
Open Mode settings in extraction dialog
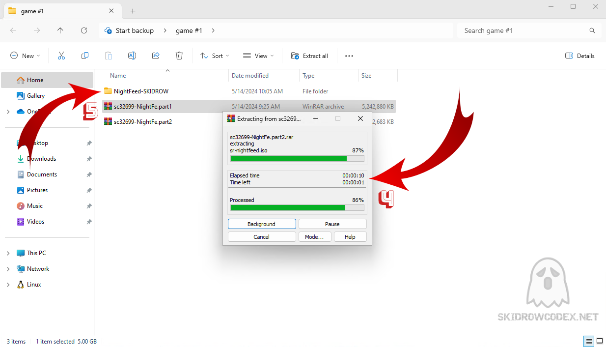click(314, 237)
